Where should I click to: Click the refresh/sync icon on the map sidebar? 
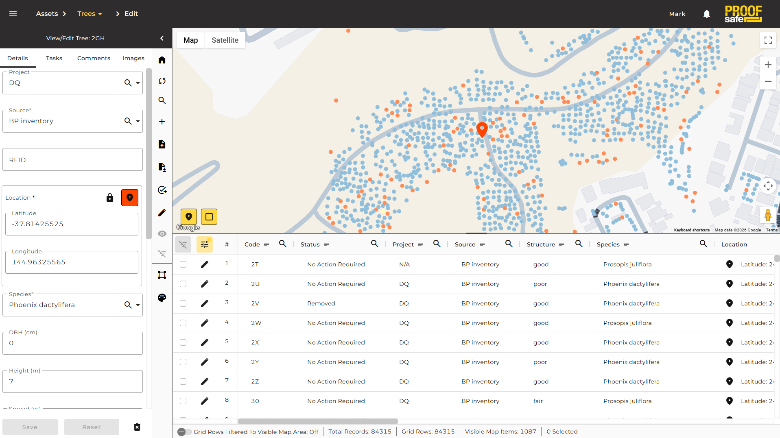162,81
